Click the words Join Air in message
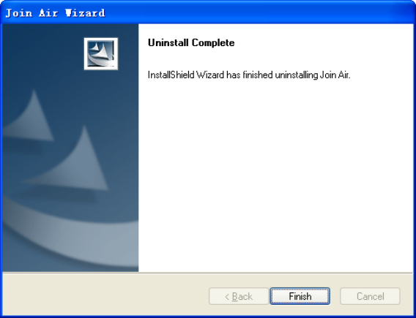This screenshot has height=318, width=416. click(x=335, y=75)
